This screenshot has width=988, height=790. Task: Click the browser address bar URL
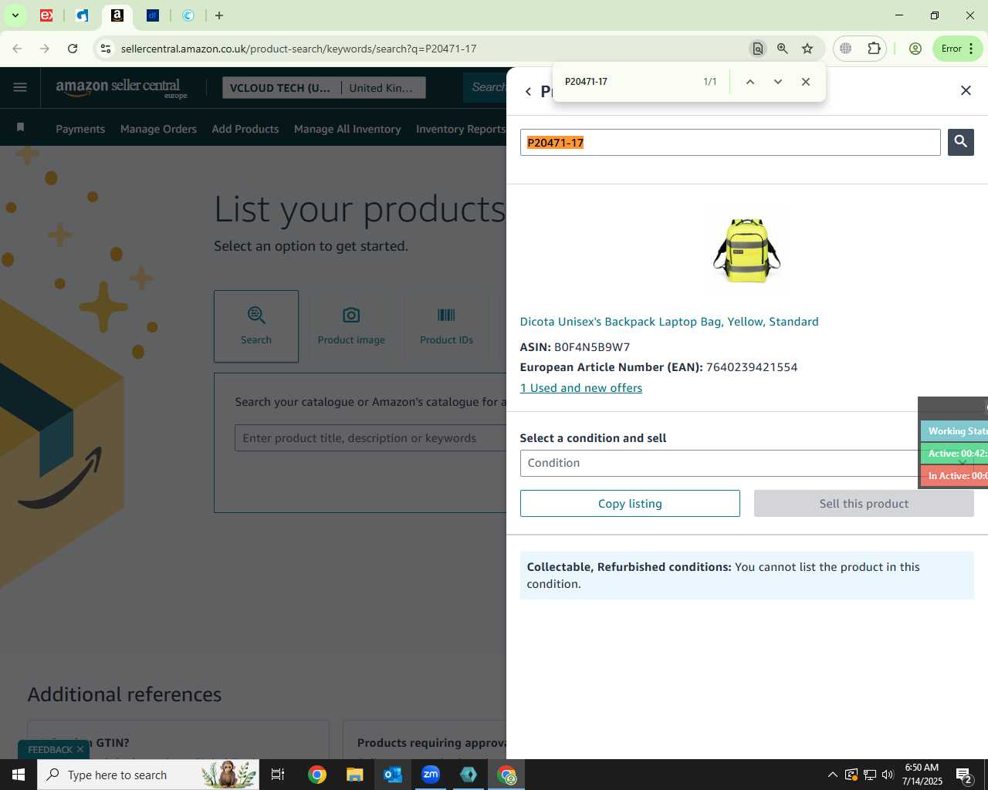click(299, 49)
